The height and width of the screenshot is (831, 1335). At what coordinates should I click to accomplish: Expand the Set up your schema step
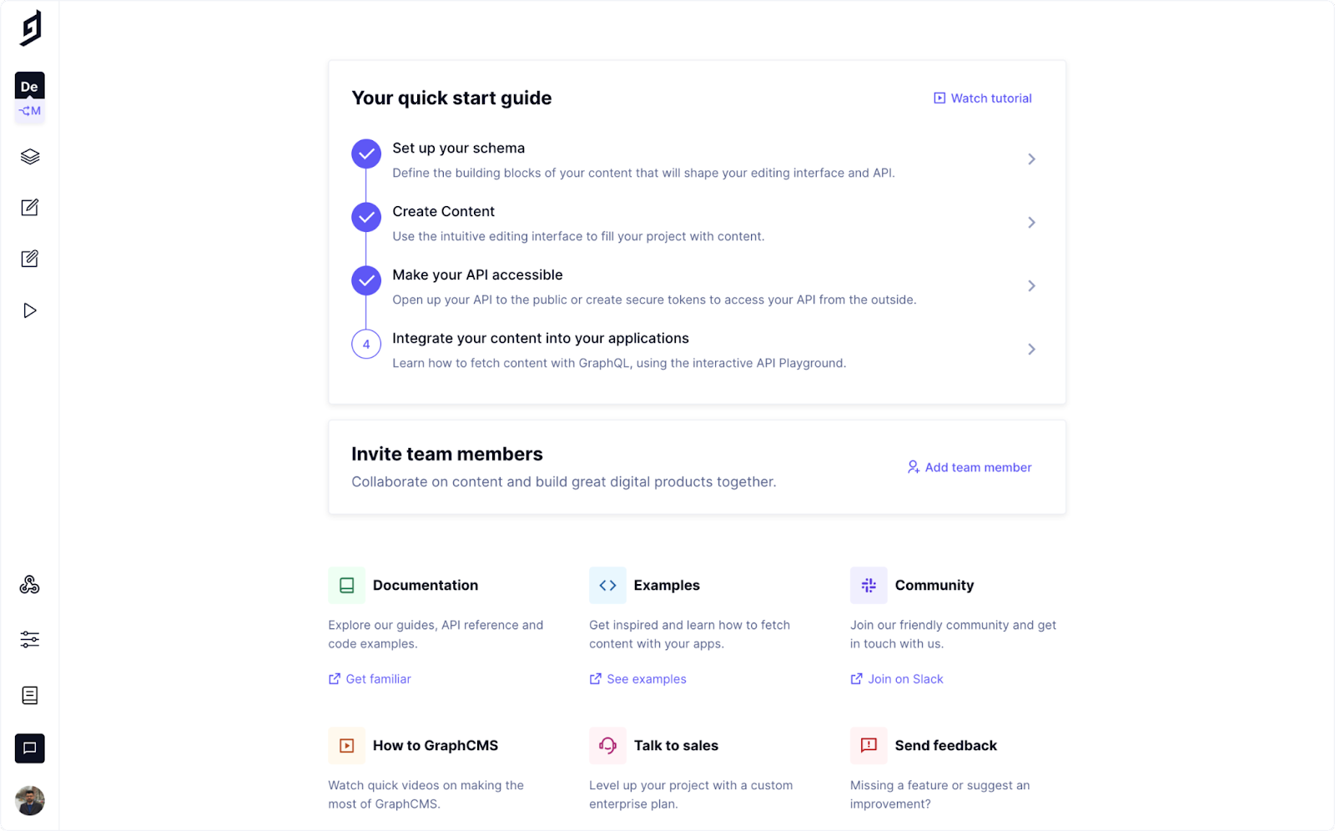pyautogui.click(x=1031, y=159)
